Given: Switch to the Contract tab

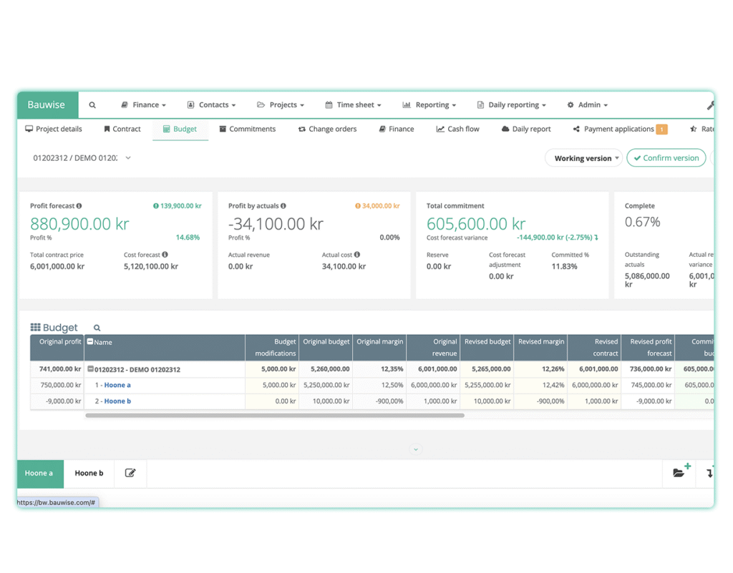Looking at the screenshot, I should [122, 129].
